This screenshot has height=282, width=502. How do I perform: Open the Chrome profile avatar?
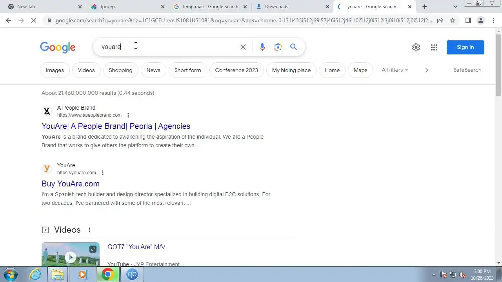pyautogui.click(x=480, y=20)
